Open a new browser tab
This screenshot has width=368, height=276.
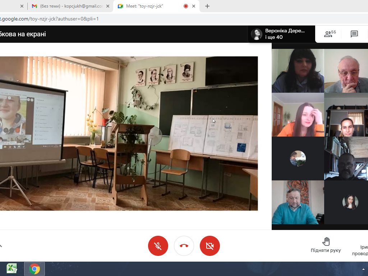(x=207, y=6)
